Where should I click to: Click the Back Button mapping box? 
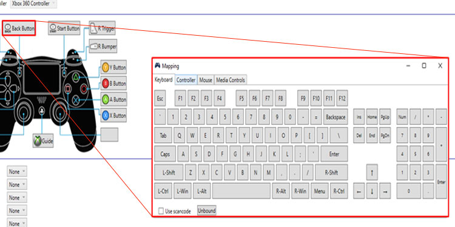tap(19, 28)
